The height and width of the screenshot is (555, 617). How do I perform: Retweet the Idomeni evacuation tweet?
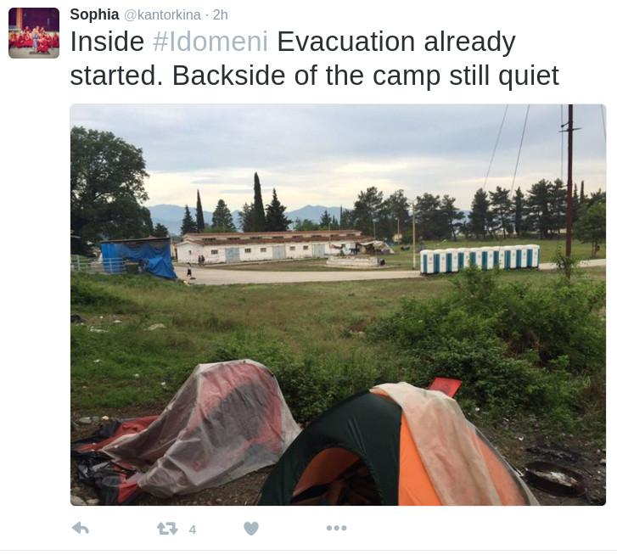167,528
